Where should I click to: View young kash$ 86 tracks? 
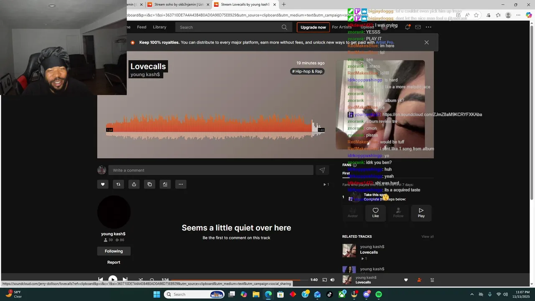coord(120,240)
